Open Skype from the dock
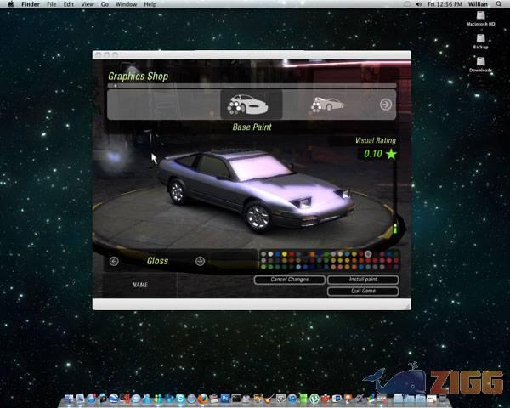Screen dimensions: 510x408 coord(180,399)
